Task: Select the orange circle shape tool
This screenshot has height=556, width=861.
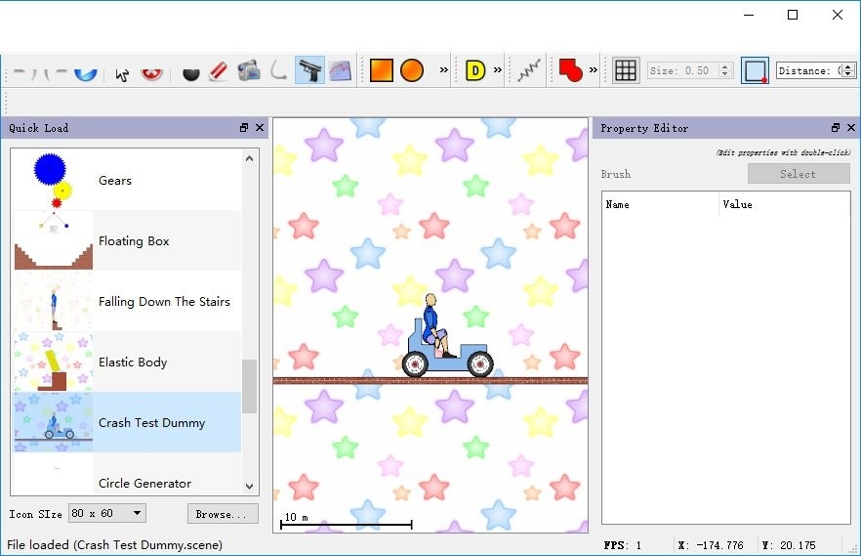Action: coord(412,70)
